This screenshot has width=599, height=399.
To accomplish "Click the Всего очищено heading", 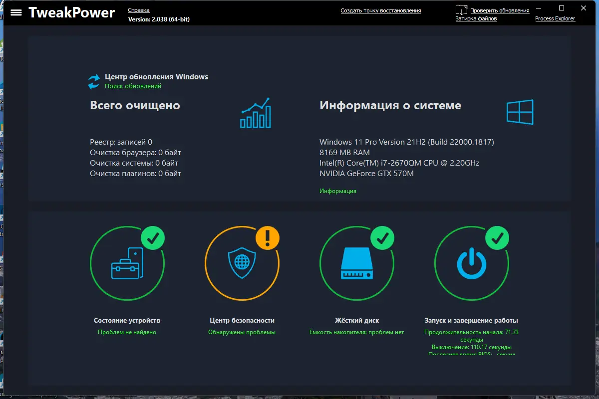I will pos(135,106).
